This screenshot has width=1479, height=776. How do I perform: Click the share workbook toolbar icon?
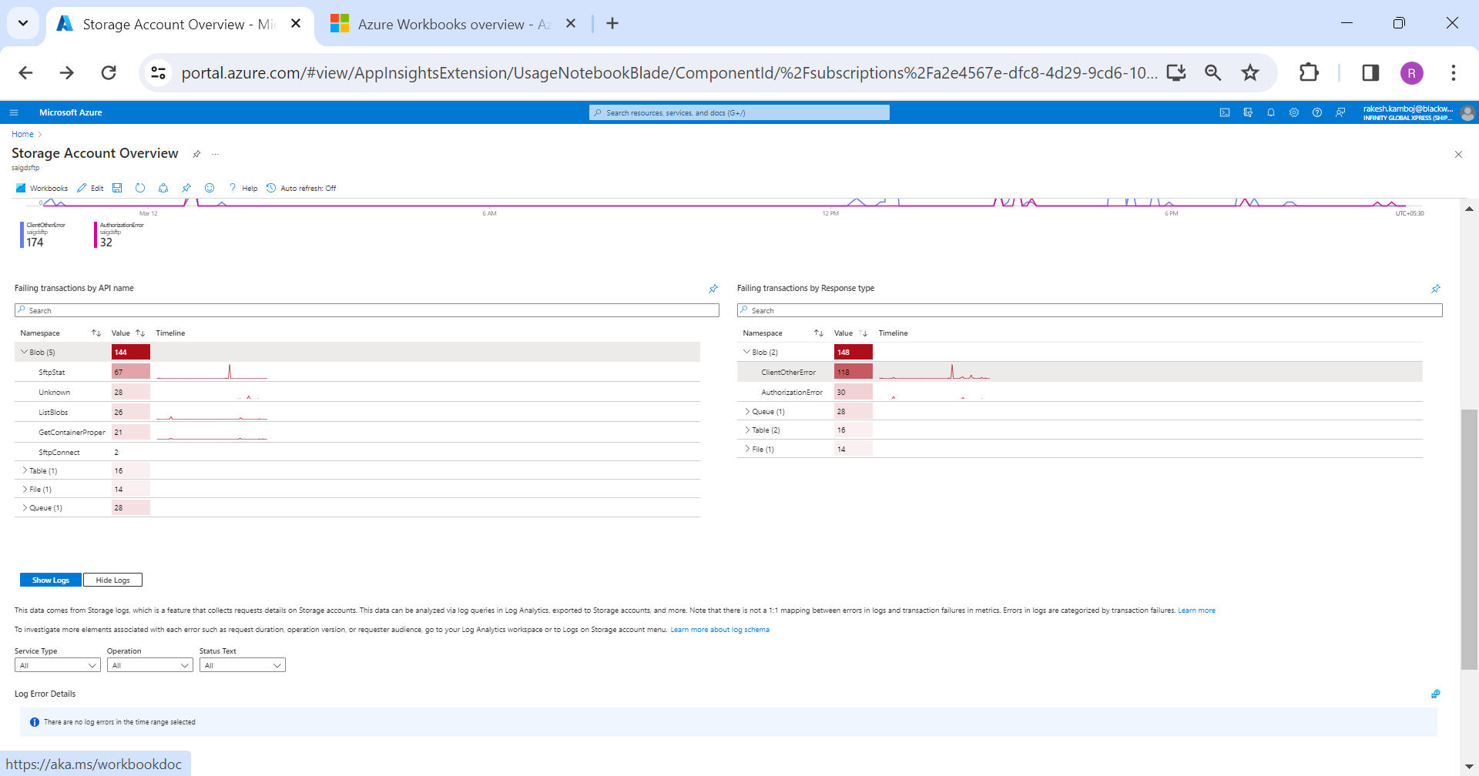click(163, 188)
